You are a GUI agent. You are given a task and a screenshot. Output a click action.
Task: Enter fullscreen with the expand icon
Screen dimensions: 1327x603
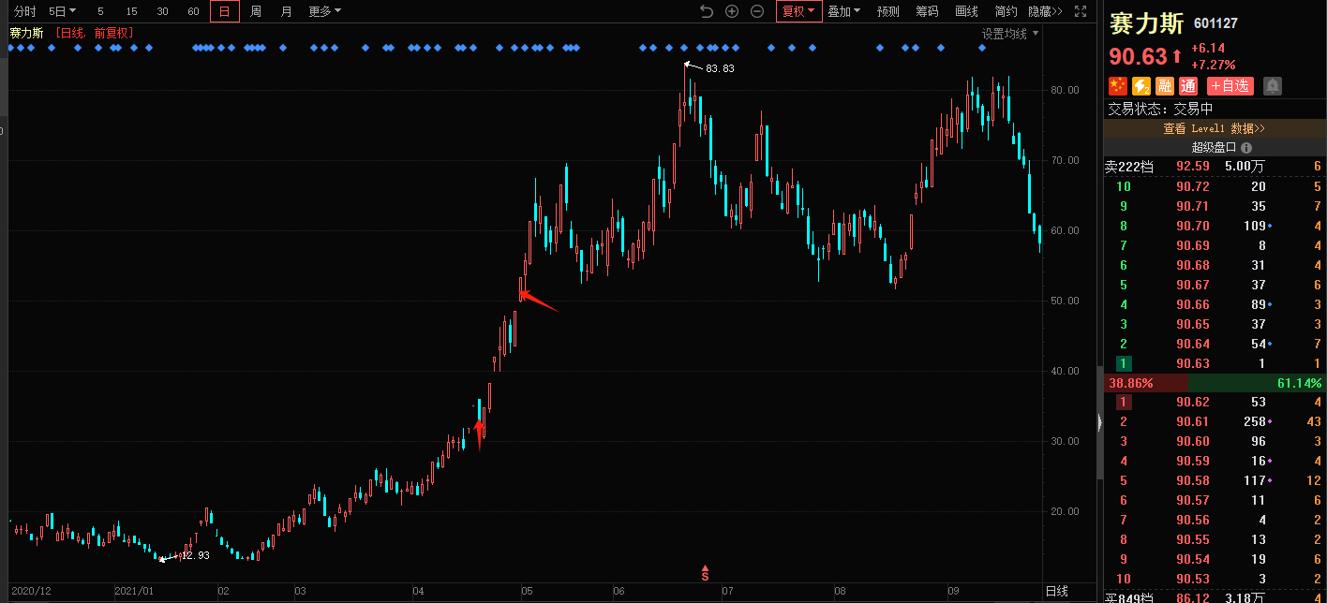click(1081, 11)
